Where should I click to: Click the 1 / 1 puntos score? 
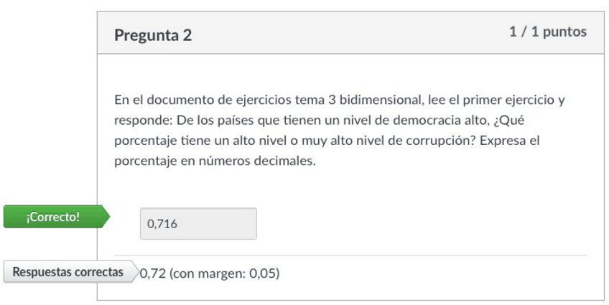(547, 32)
